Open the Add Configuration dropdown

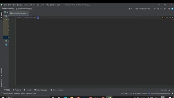pos(143,9)
